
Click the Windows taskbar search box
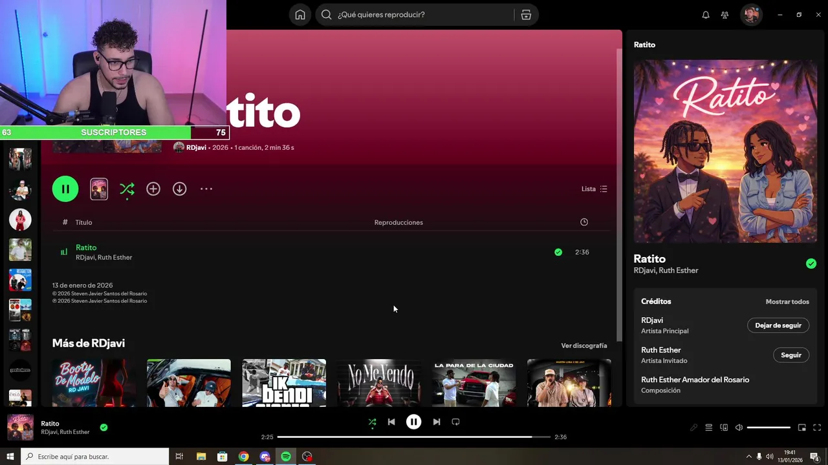[x=94, y=457]
